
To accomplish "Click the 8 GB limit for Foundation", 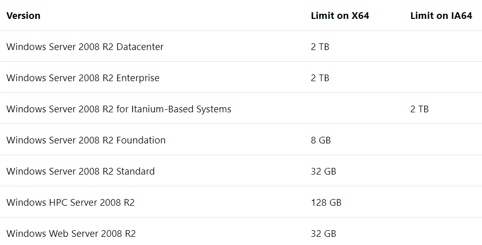I will [x=321, y=140].
